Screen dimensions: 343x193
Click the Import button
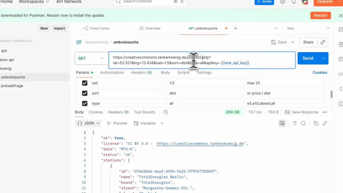click(59, 28)
